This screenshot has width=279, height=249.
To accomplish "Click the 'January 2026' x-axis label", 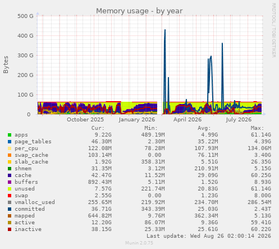I will [x=137, y=120].
